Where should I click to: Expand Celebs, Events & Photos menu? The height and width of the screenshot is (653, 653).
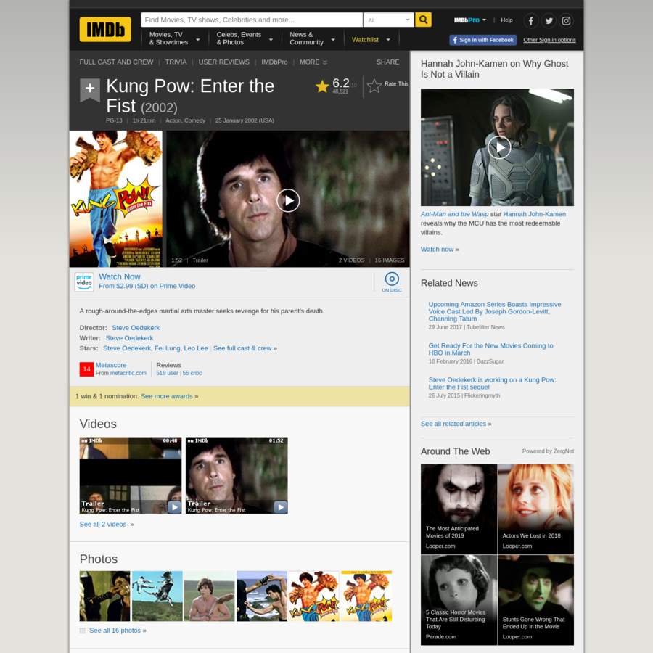(245, 38)
